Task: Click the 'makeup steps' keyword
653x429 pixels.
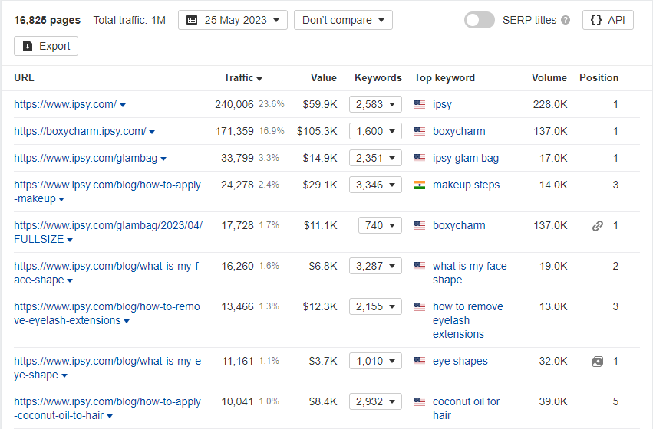Action: click(466, 185)
